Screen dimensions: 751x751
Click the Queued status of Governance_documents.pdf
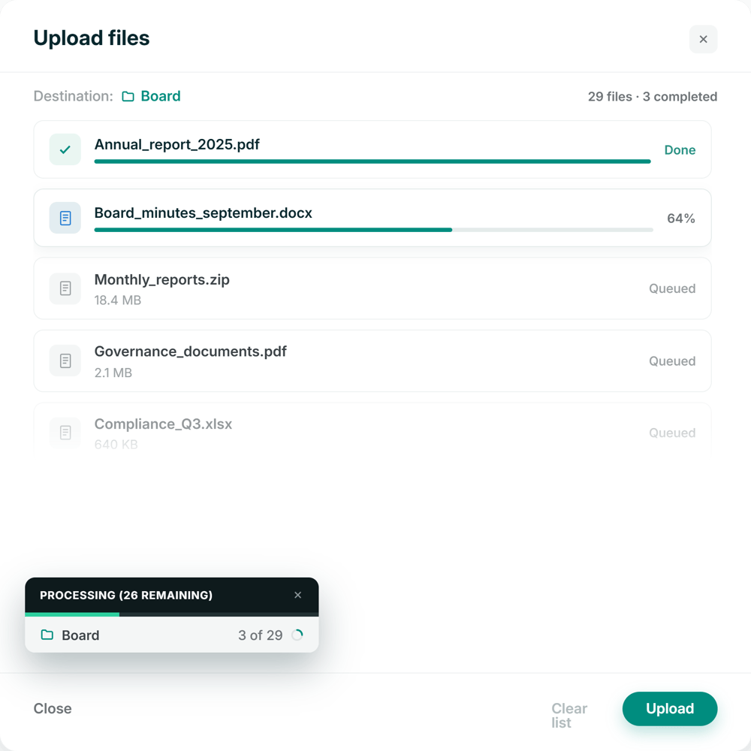click(x=672, y=361)
